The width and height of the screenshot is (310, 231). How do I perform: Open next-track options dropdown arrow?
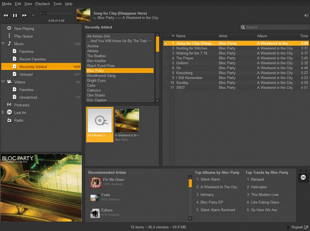[33, 15]
